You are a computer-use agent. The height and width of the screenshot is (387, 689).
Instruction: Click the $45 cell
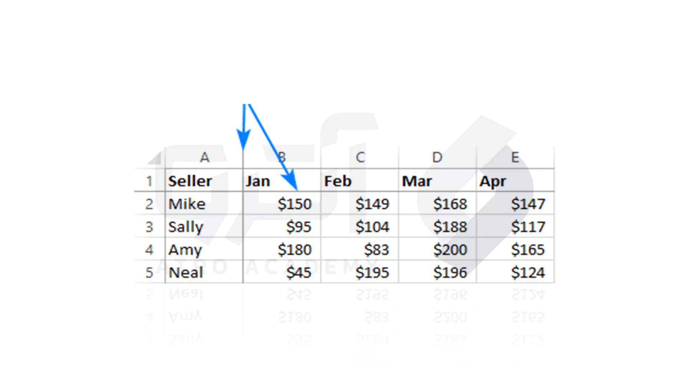tap(282, 272)
